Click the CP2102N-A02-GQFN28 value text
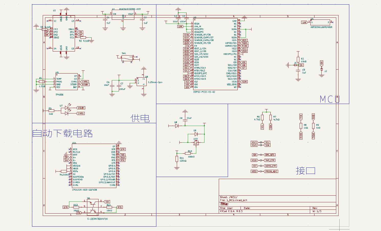 click(x=84, y=190)
